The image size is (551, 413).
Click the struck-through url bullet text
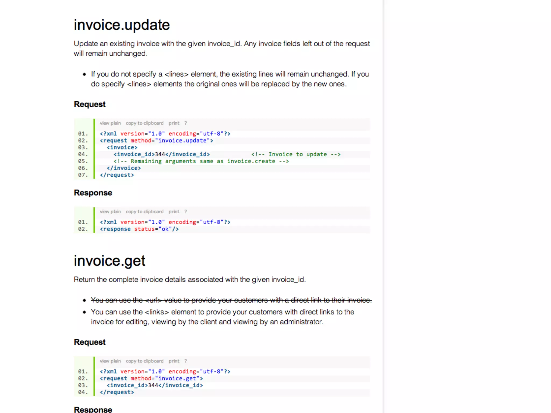[231, 300]
